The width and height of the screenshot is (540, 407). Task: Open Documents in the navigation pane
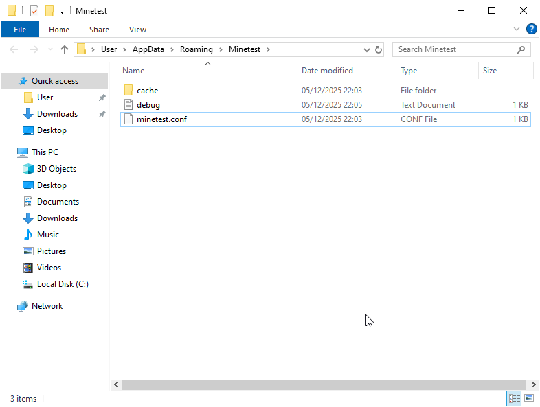click(x=58, y=202)
